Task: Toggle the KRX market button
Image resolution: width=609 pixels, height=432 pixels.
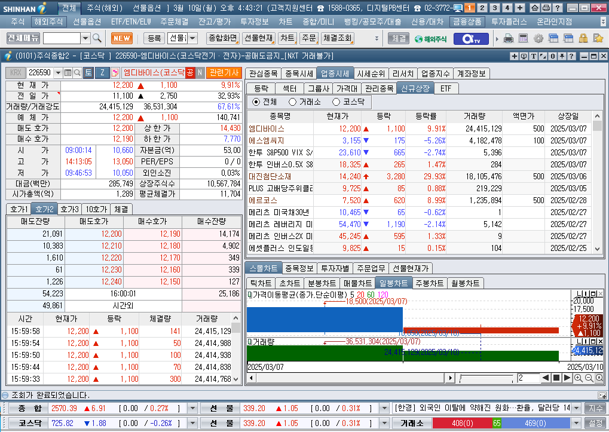Action: click(x=16, y=72)
